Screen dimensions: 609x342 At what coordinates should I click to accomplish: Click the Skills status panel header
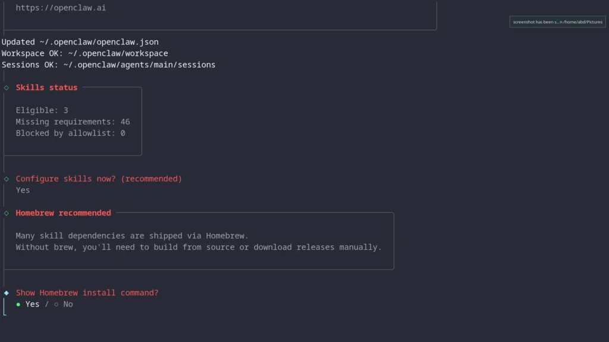pyautogui.click(x=46, y=87)
